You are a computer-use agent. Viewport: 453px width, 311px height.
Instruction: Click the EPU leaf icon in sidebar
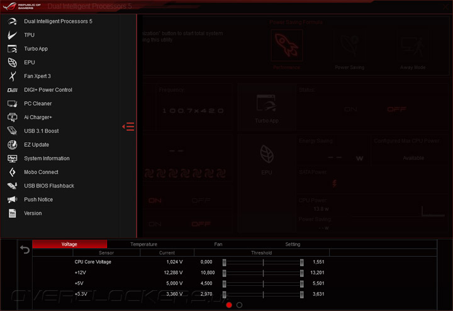[12, 62]
